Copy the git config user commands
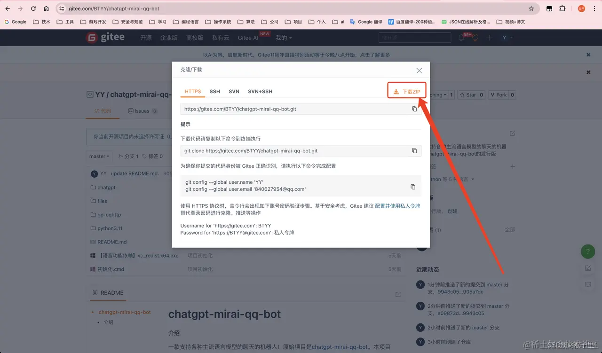The image size is (602, 353). click(x=413, y=187)
